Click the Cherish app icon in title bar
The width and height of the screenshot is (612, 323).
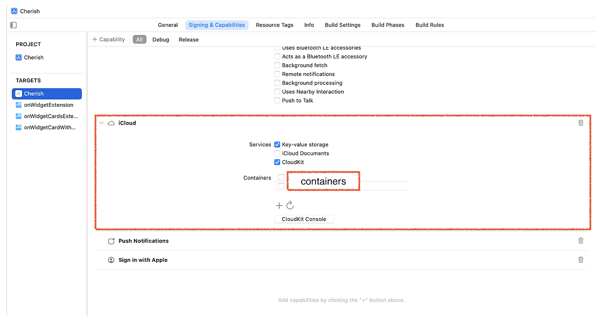tap(14, 11)
